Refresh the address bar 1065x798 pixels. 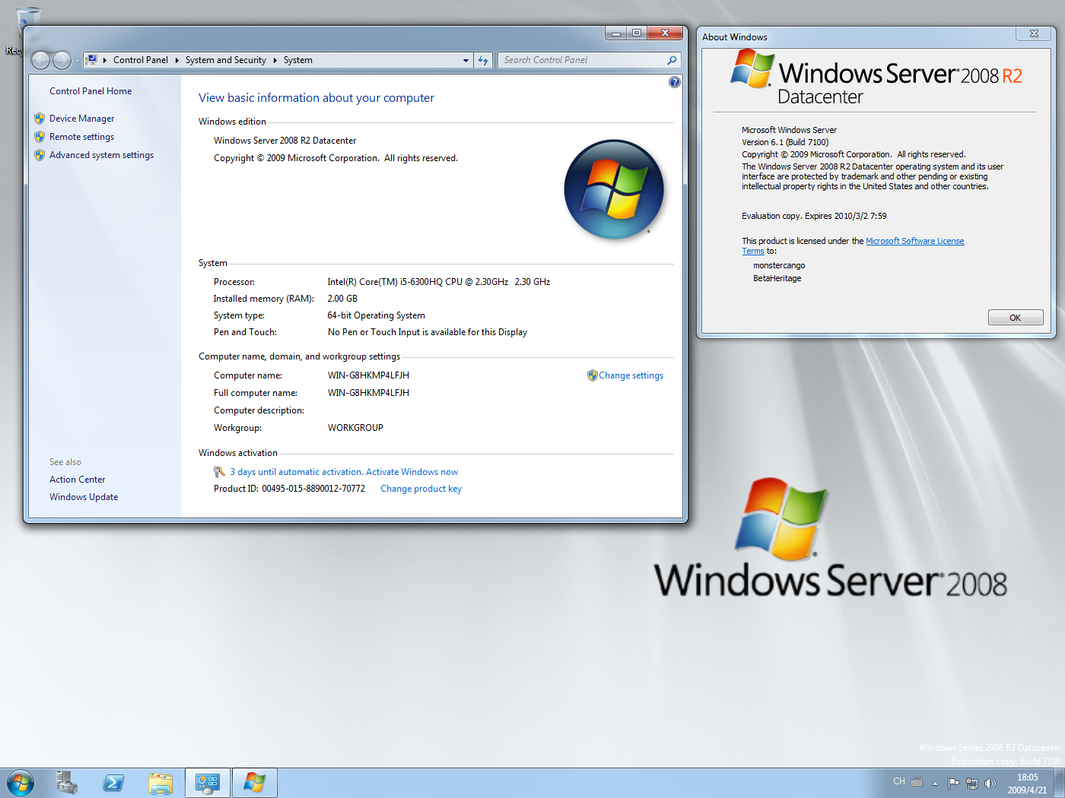(x=483, y=60)
